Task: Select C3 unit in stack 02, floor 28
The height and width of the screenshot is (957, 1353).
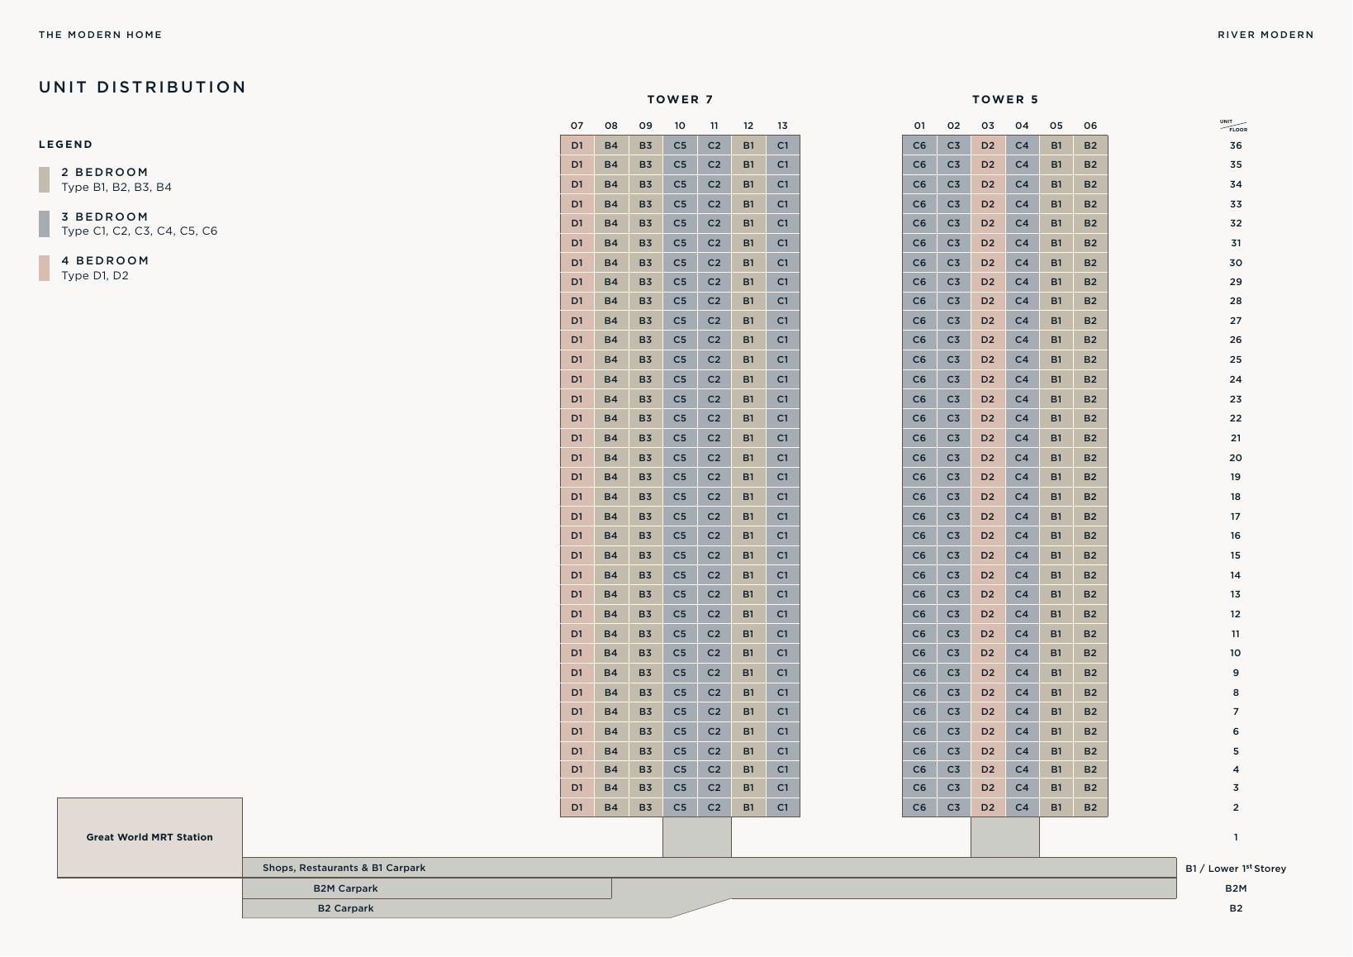Action: (953, 301)
